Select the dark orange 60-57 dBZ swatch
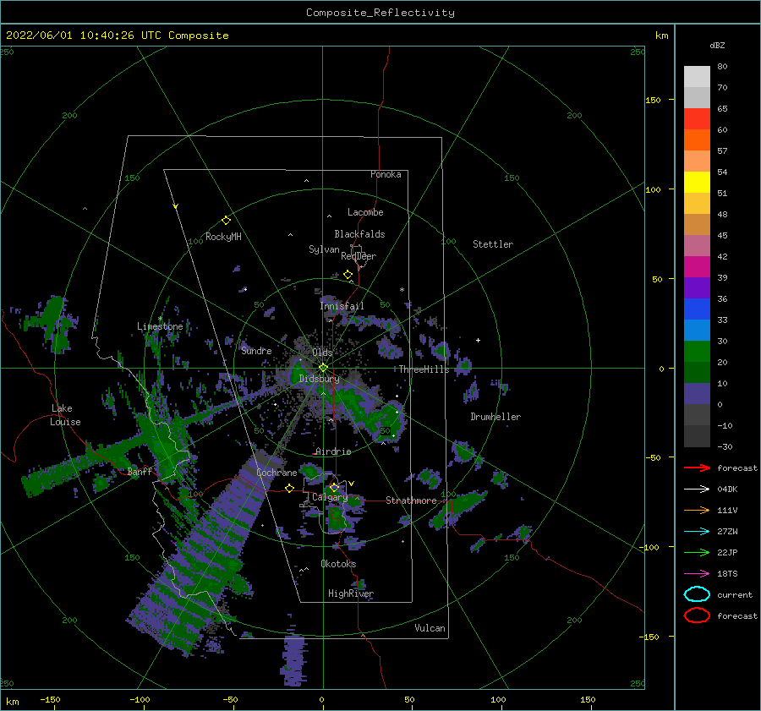The width and height of the screenshot is (761, 711). point(697,140)
